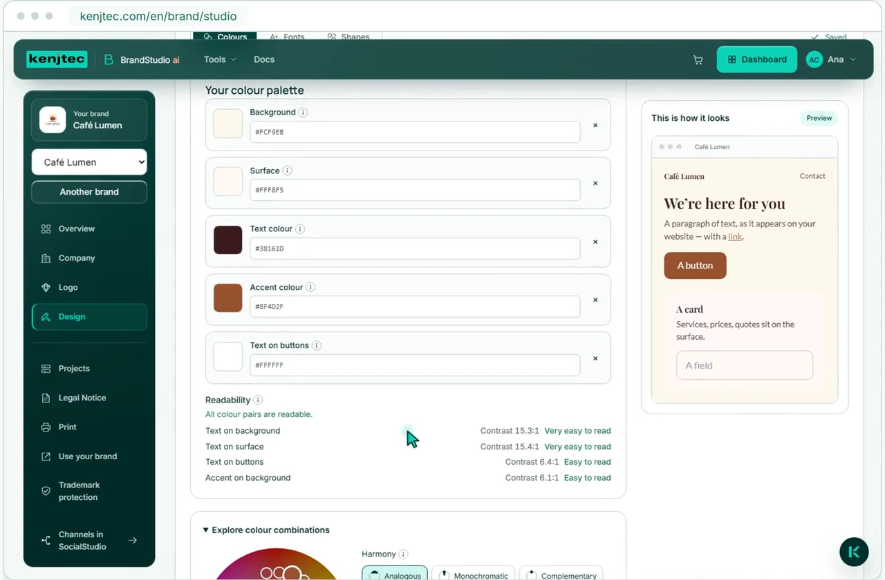Viewport: 885px width, 580px height.
Task: Select the Analogous harmony option
Action: click(x=395, y=574)
